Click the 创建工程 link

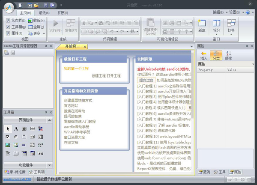tap(99, 76)
